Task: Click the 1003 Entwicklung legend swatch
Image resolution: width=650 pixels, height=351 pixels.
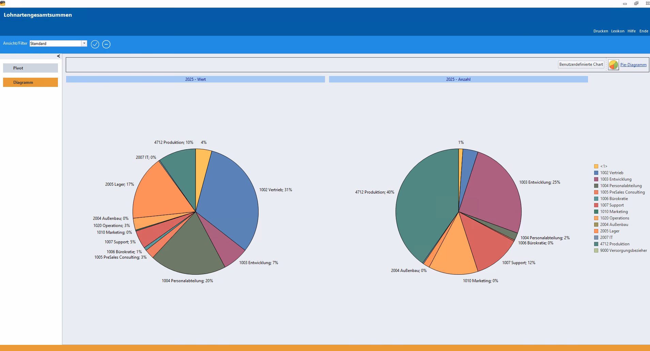Action: click(x=596, y=179)
